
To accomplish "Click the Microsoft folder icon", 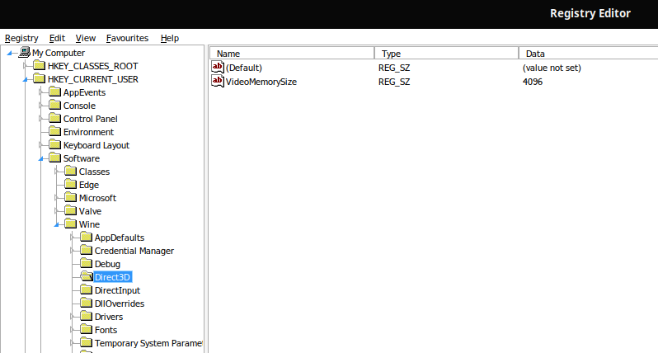I will coord(71,197).
